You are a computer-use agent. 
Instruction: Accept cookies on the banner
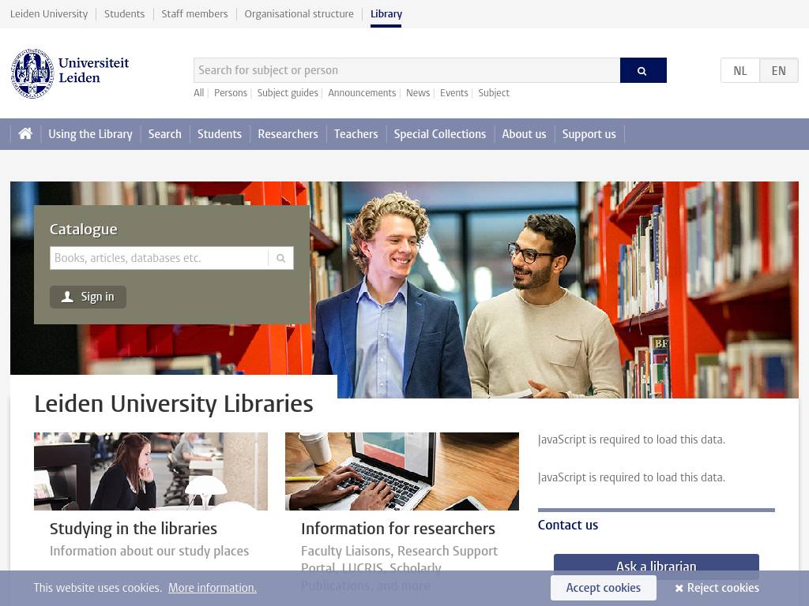603,588
